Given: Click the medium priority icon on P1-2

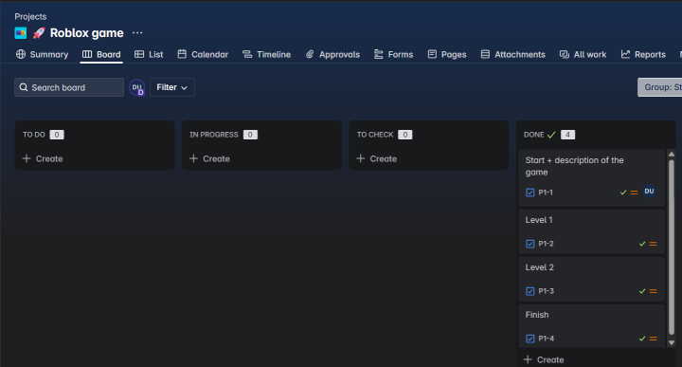Looking at the screenshot, I should [x=653, y=244].
